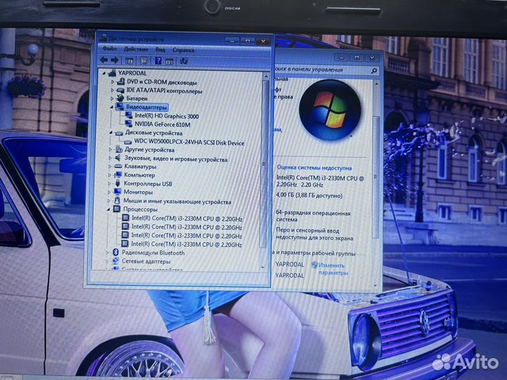Select WDC WD5000LPCX-24VHA SCSI Disk Device
Screen dimensions: 507x380
point(189,142)
